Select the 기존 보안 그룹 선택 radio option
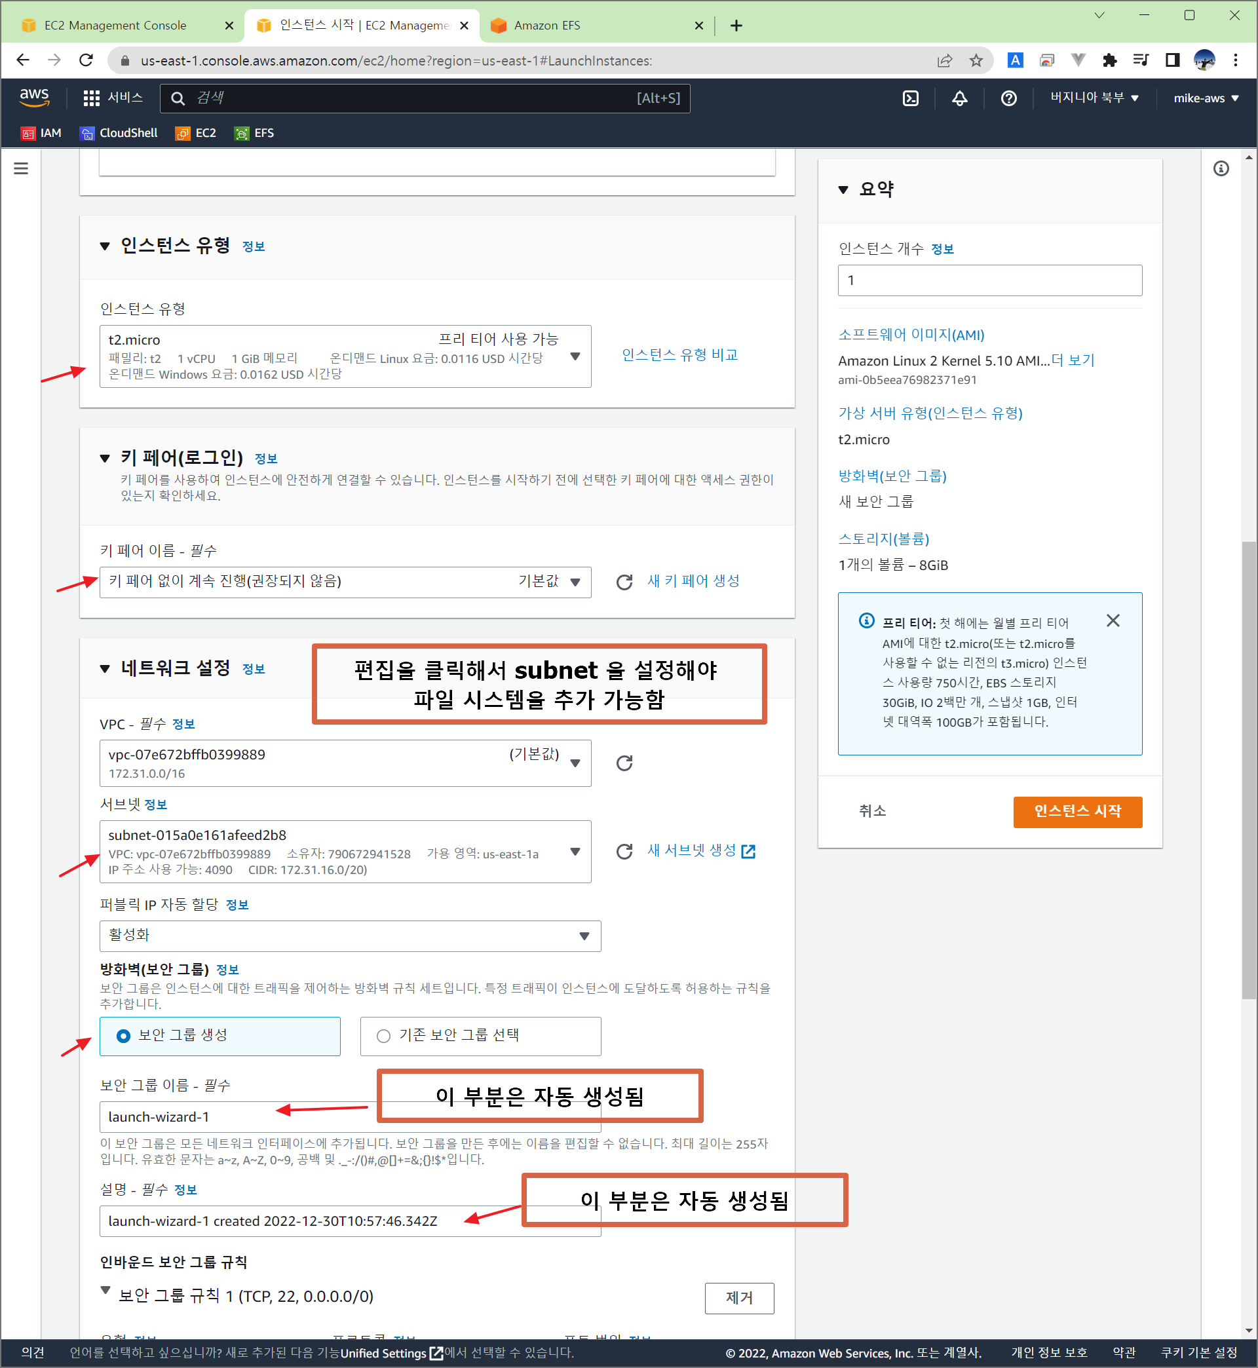This screenshot has width=1258, height=1368. pyautogui.click(x=383, y=1036)
